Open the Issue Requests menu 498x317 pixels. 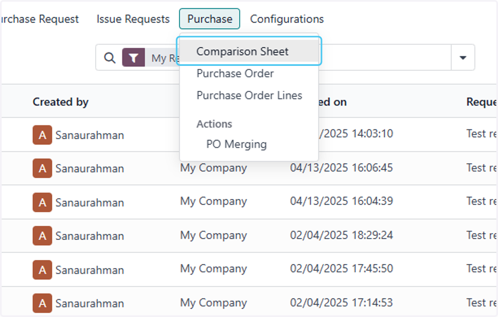click(133, 19)
